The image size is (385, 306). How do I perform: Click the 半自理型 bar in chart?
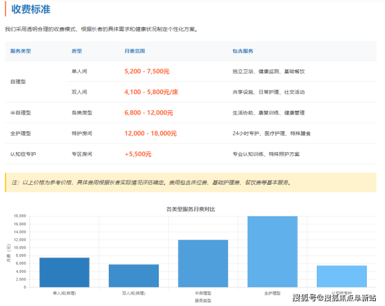click(x=203, y=263)
